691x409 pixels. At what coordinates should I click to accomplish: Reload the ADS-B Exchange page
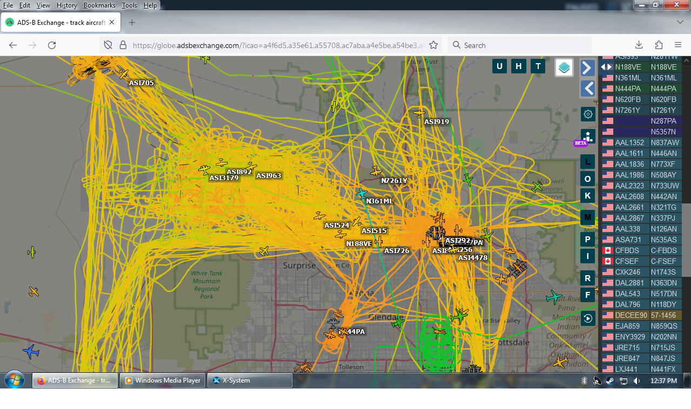(52, 45)
